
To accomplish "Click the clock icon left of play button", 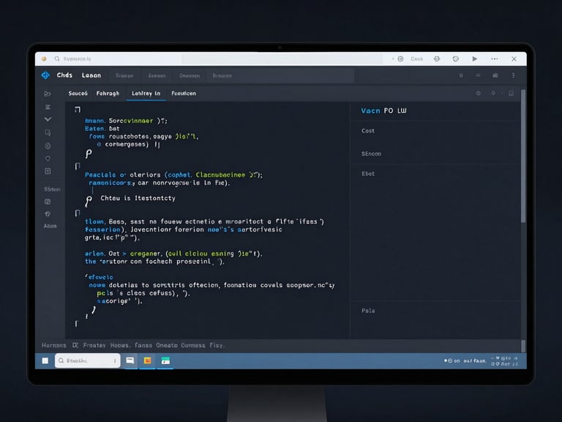I will [456, 59].
